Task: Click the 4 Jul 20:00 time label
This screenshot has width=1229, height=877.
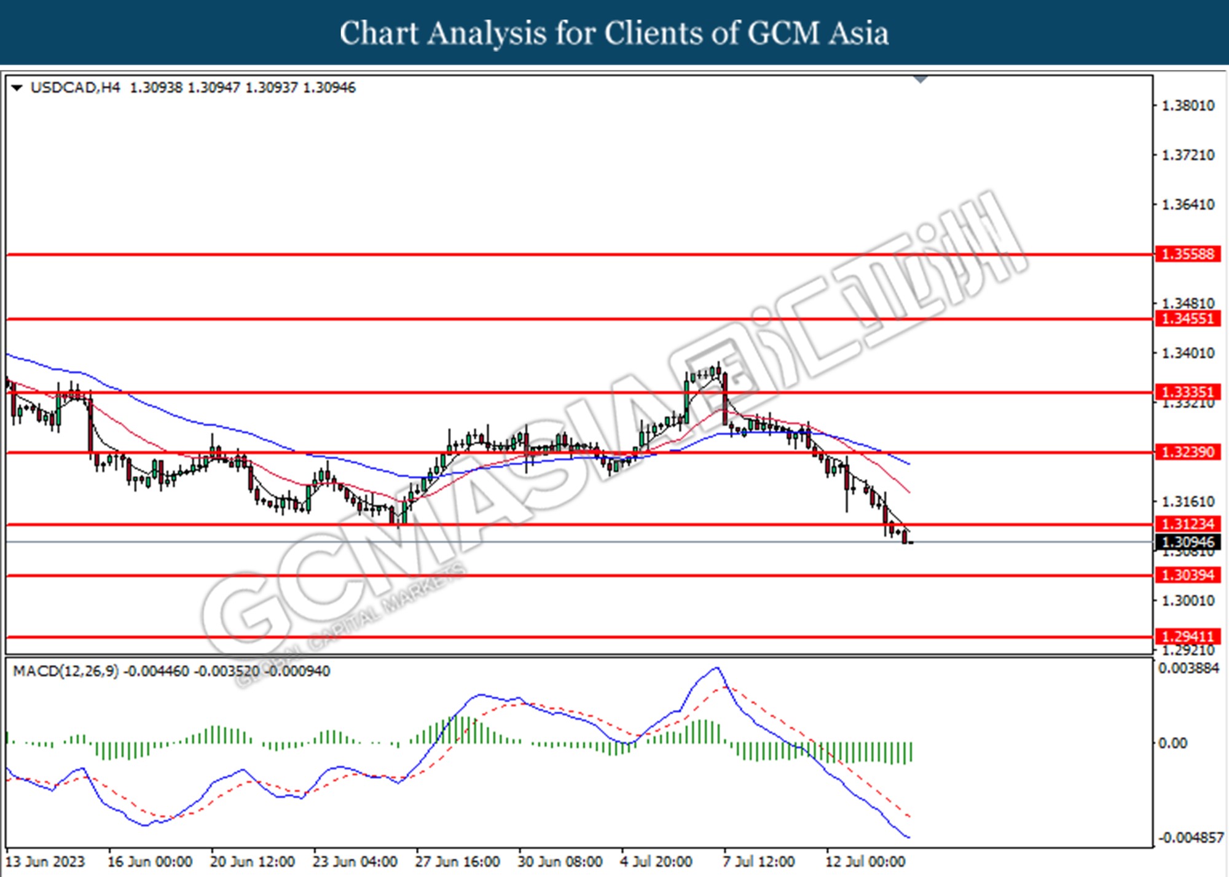Action: [656, 862]
